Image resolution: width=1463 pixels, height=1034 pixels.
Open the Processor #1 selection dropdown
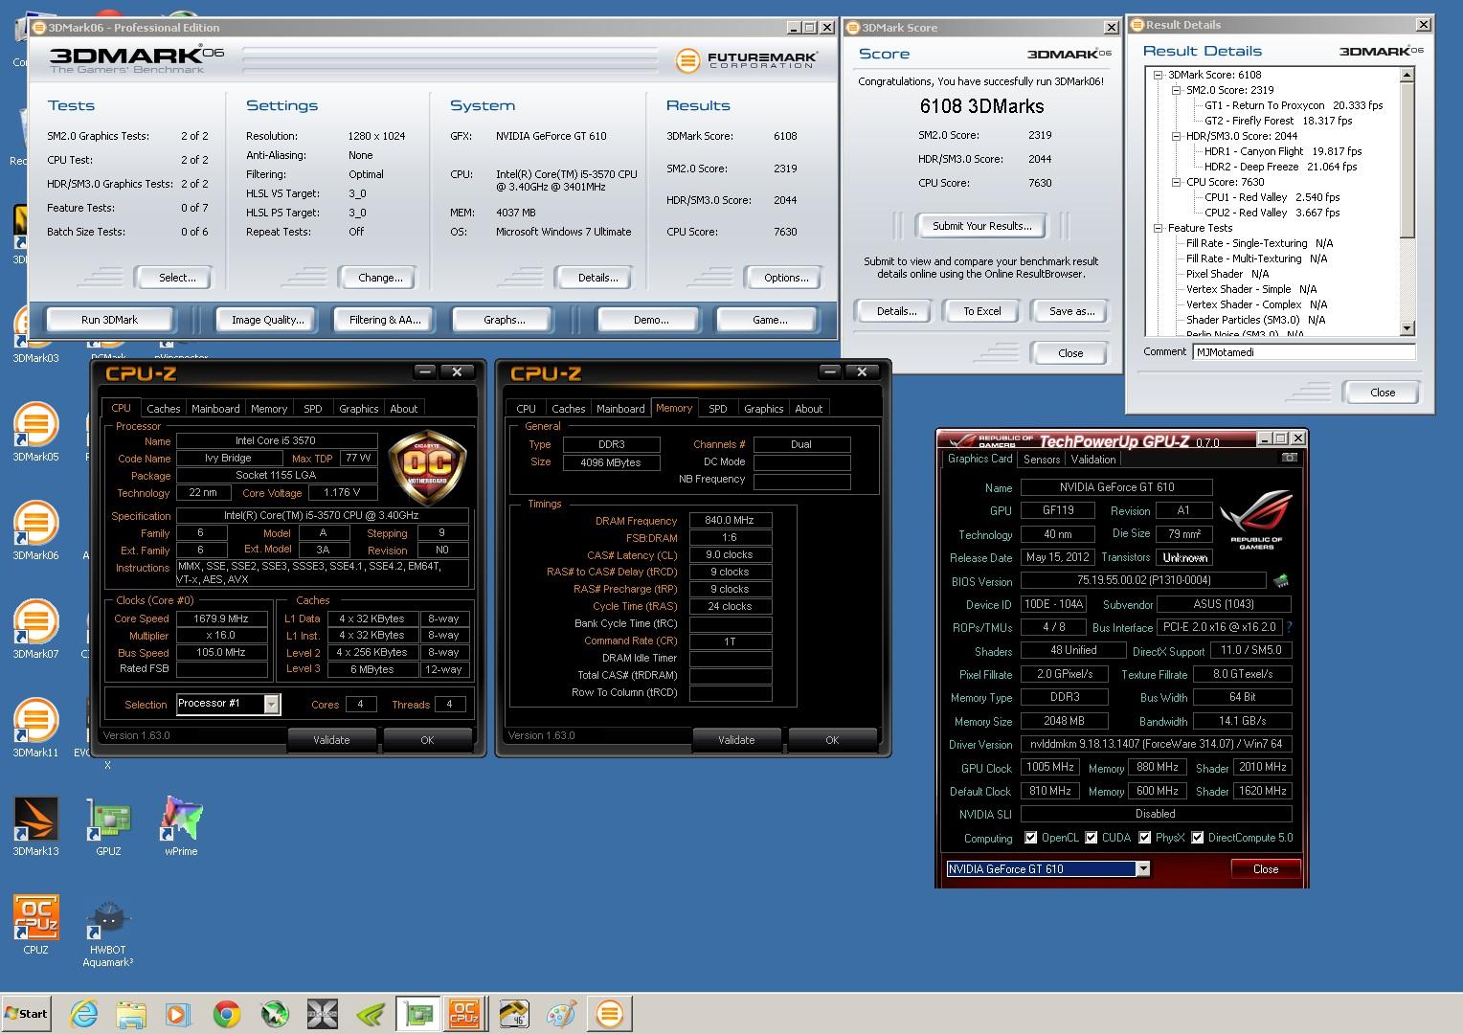pos(271,705)
